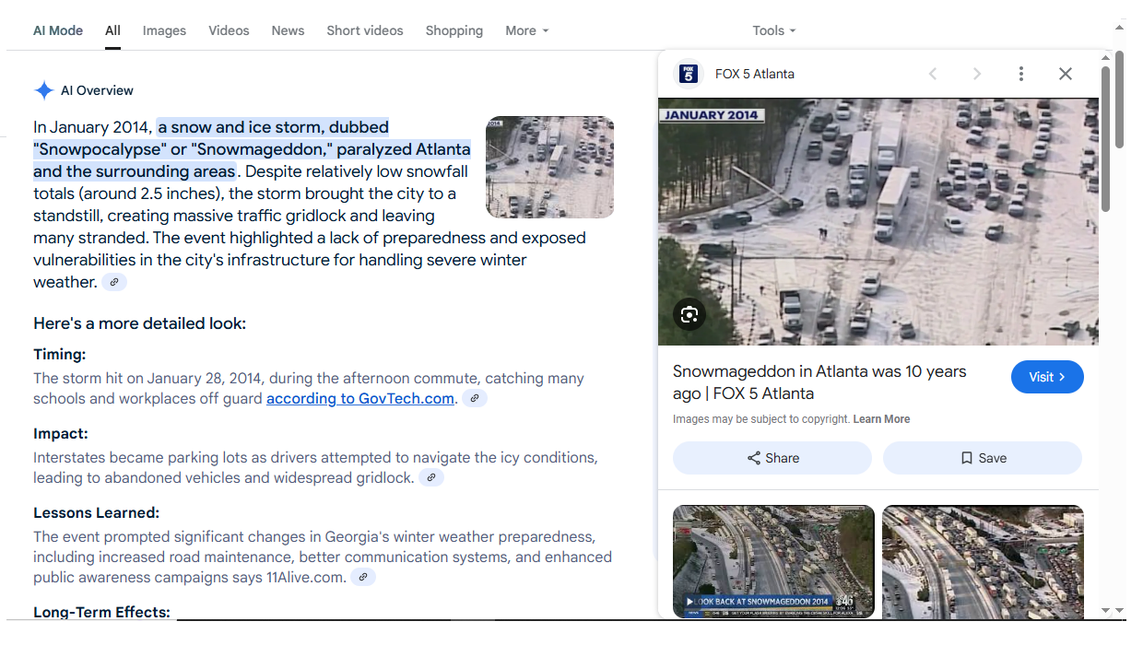Viewport: 1143px width, 645px height.
Task: Click the AI Overview snowstorm thumbnail image
Action: click(549, 167)
